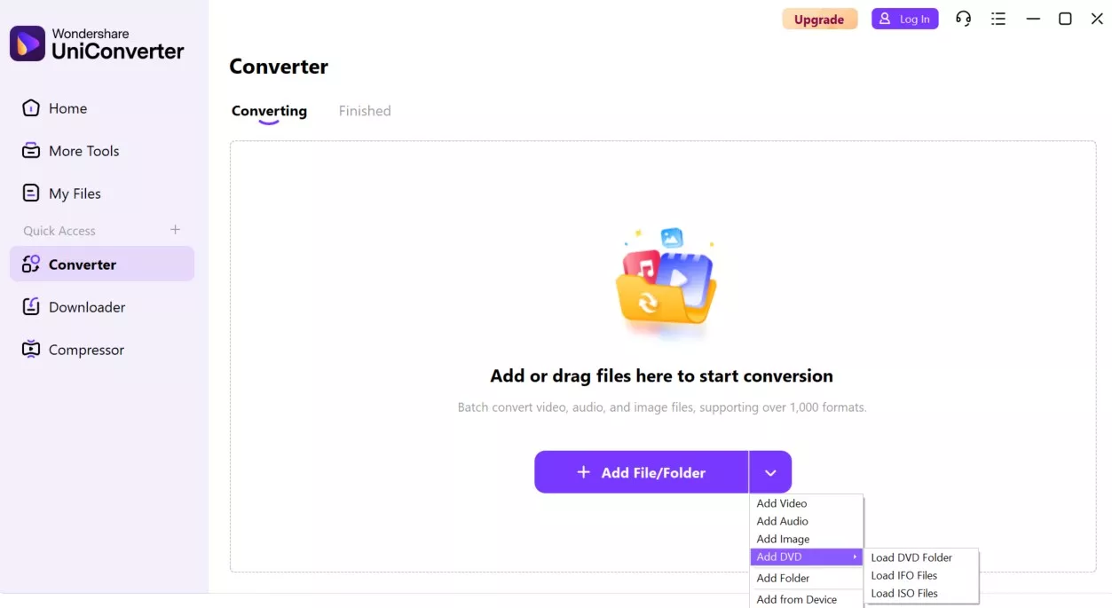Open the task list icon near Log In

(x=998, y=19)
